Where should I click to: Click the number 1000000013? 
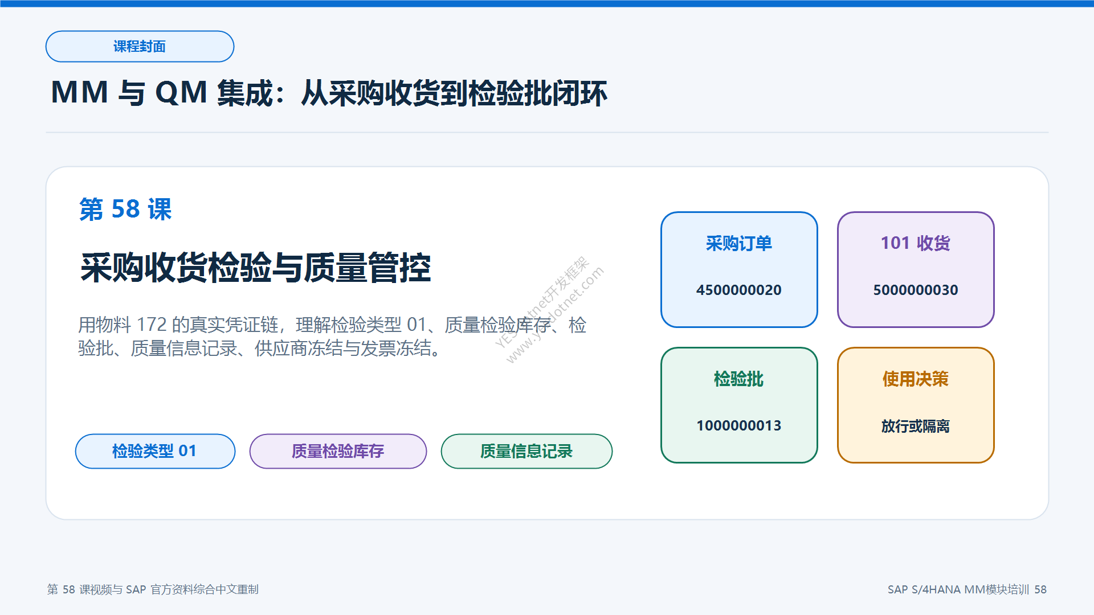[739, 425]
